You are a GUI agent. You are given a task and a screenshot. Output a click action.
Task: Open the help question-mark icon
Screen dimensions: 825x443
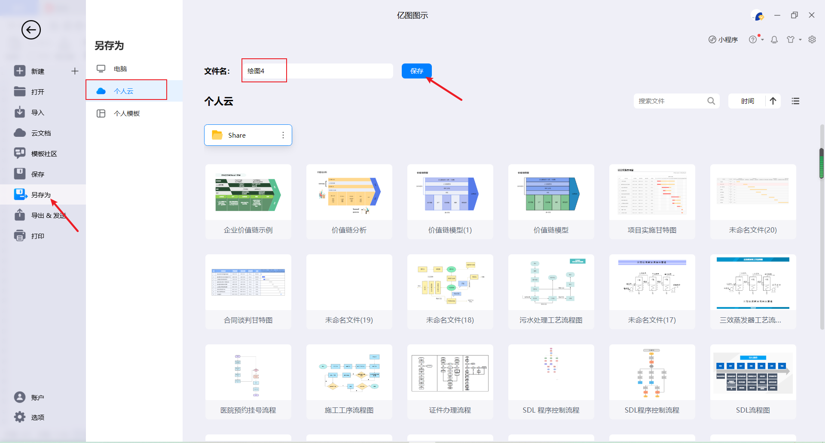(x=753, y=39)
